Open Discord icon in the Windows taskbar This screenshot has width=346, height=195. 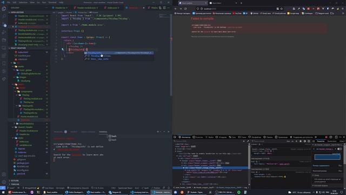(x=175, y=192)
